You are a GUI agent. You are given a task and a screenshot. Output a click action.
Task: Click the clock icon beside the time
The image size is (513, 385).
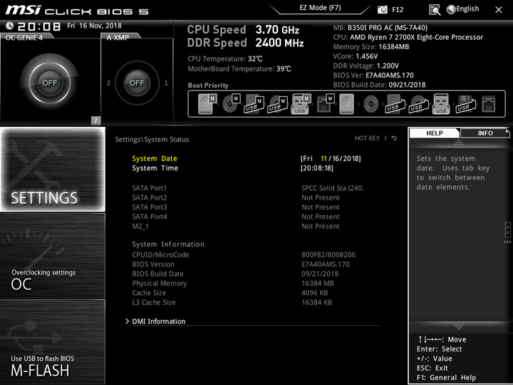[x=9, y=26]
